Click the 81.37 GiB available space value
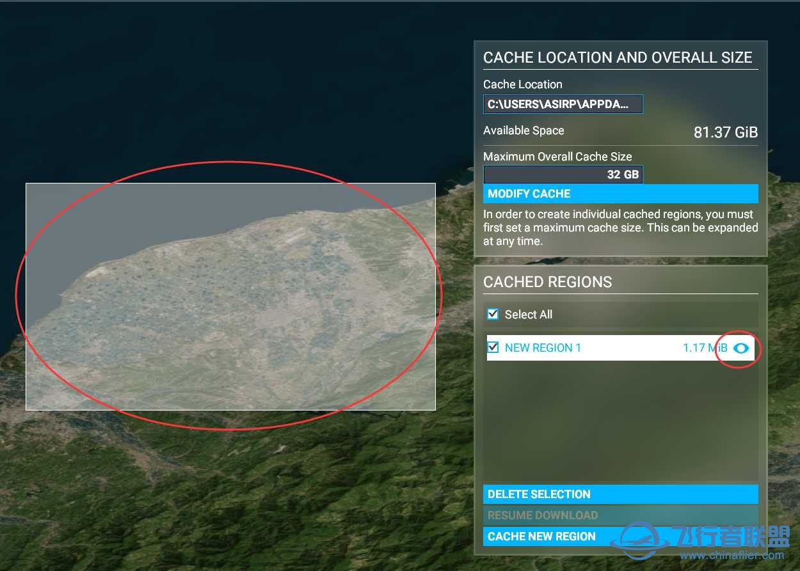 [x=725, y=132]
